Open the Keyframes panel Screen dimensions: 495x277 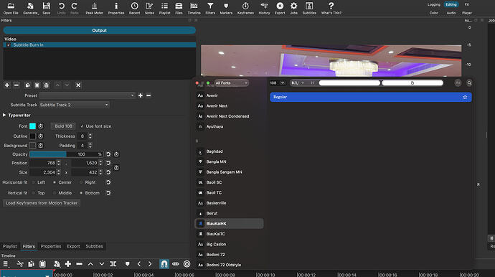coord(245,9)
